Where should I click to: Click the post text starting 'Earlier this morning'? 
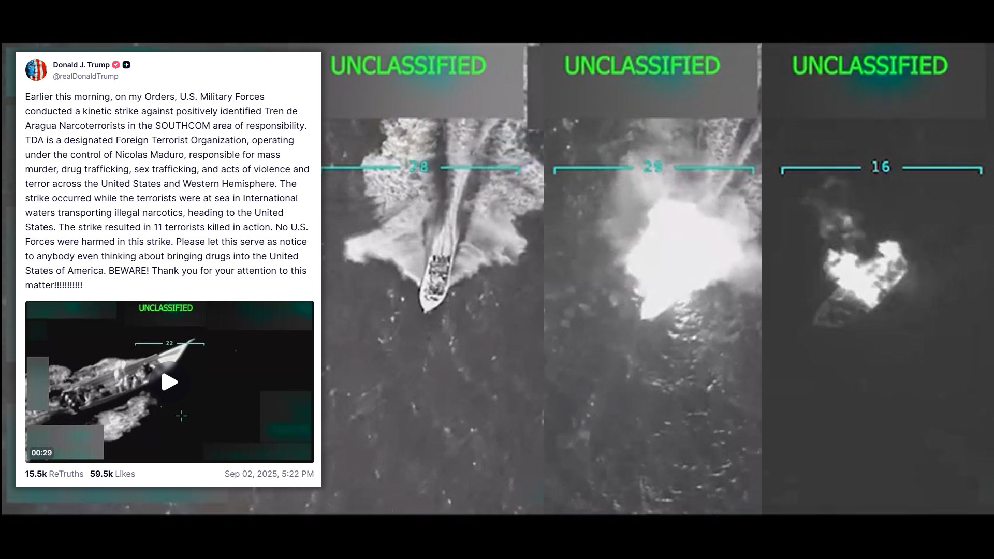click(167, 191)
